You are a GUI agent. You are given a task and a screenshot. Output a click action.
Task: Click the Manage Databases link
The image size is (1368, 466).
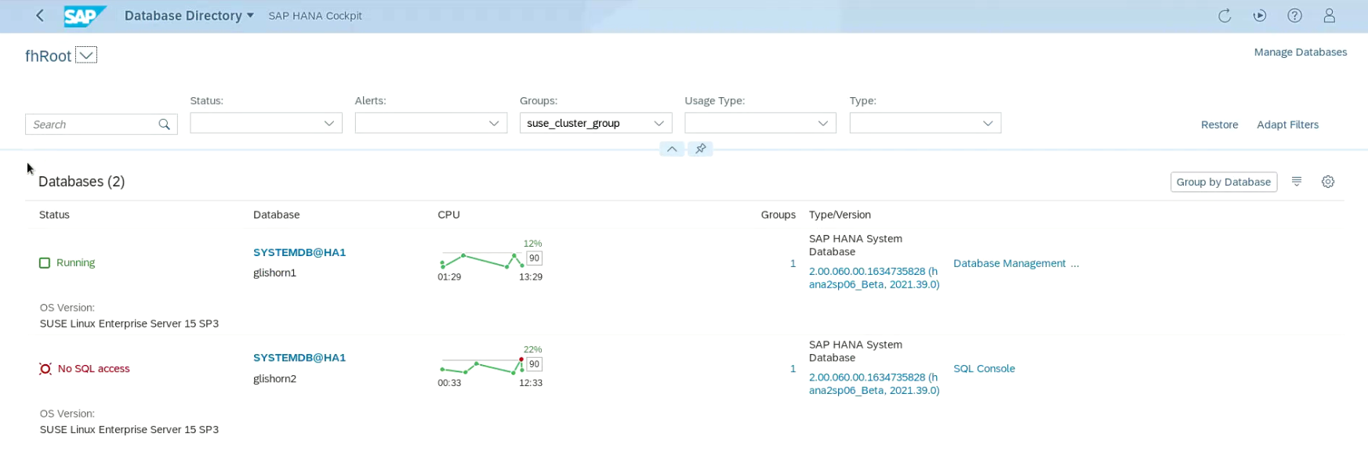tap(1300, 52)
